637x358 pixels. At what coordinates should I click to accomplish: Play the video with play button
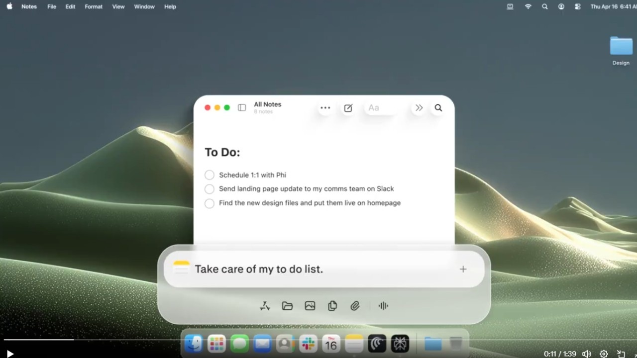(x=10, y=354)
